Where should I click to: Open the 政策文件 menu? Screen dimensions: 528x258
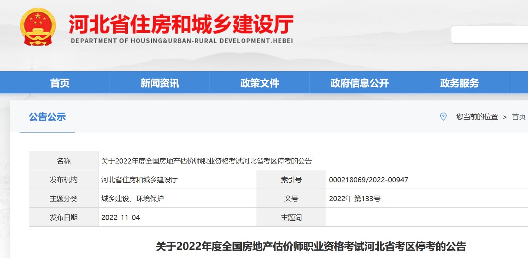(259, 82)
